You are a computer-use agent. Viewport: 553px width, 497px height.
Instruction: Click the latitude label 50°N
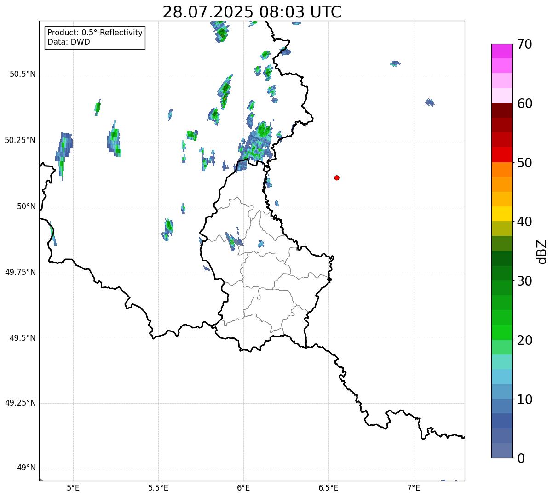coord(26,206)
